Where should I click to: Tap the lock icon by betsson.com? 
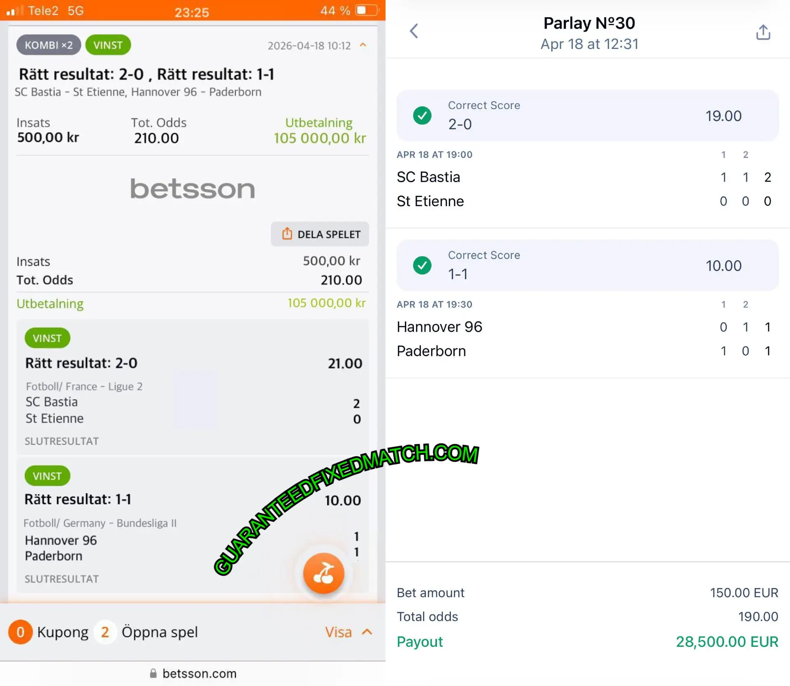click(x=153, y=673)
